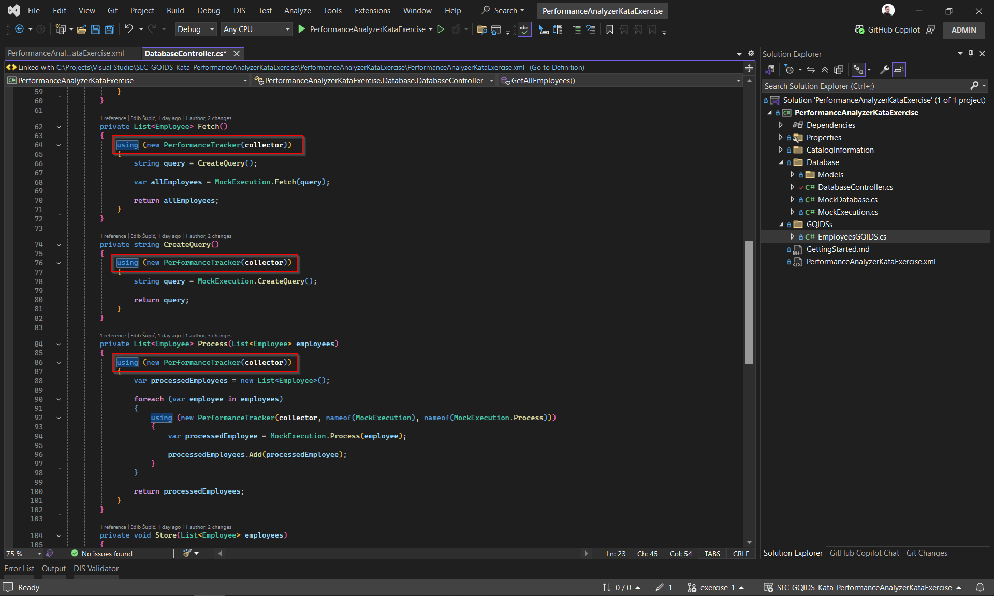The height and width of the screenshot is (596, 994).
Task: Collapse All in Solution Explorer toolbar
Action: point(825,69)
